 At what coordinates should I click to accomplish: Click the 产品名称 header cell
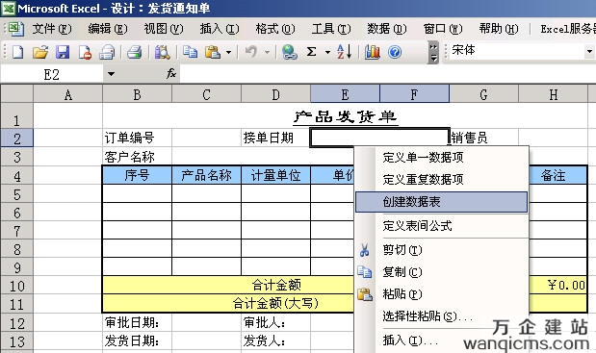click(x=206, y=175)
